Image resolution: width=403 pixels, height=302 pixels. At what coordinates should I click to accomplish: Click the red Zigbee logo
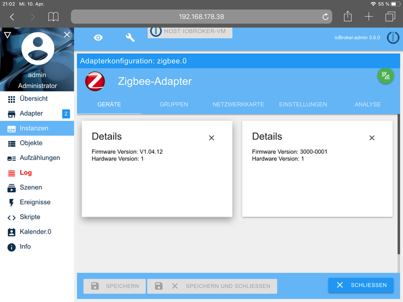pyautogui.click(x=95, y=82)
